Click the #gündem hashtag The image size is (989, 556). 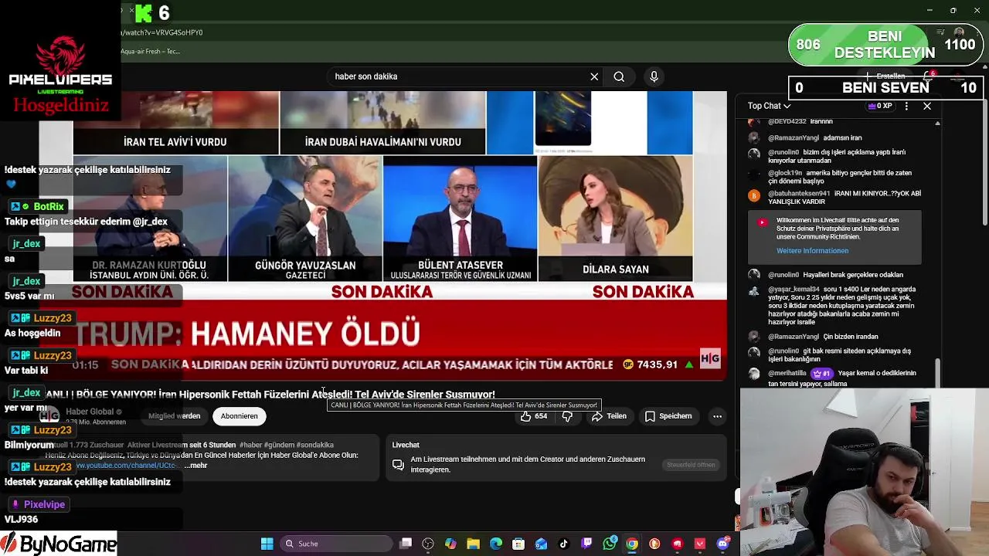click(x=278, y=445)
